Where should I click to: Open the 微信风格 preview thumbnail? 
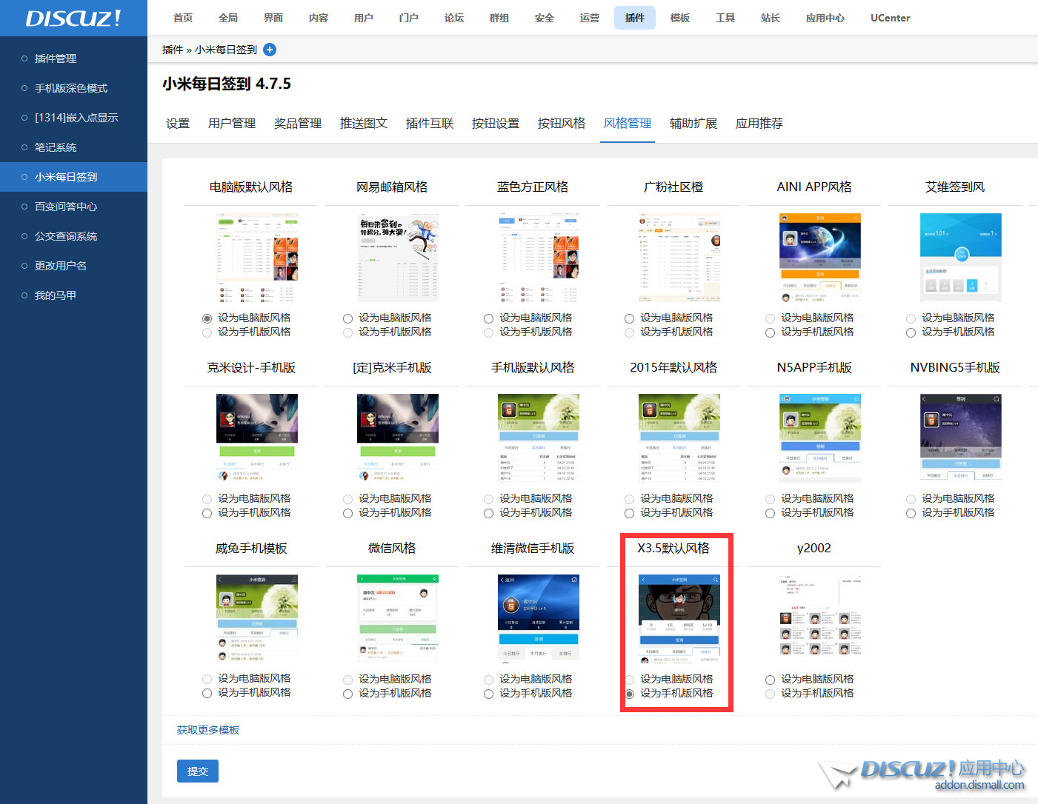398,619
